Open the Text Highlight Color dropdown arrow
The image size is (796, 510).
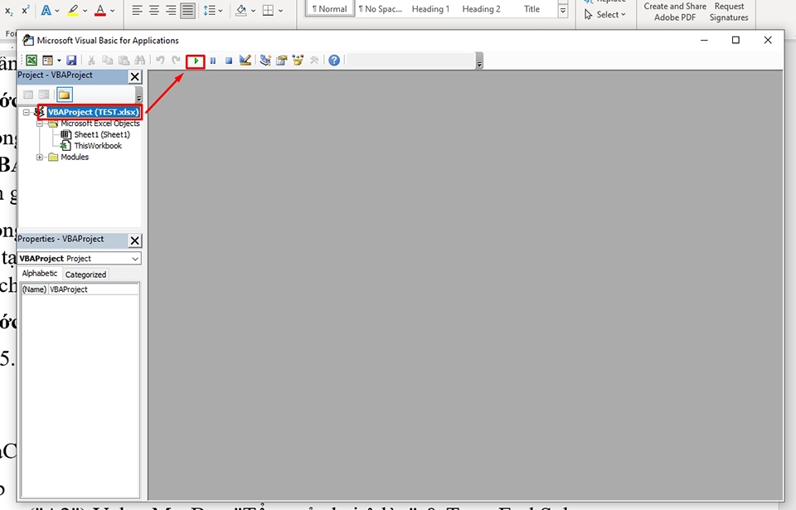click(85, 10)
